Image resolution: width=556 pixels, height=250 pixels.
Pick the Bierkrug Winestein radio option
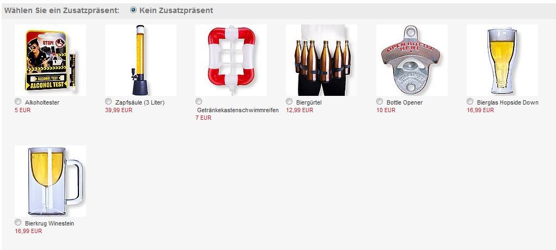(18, 222)
